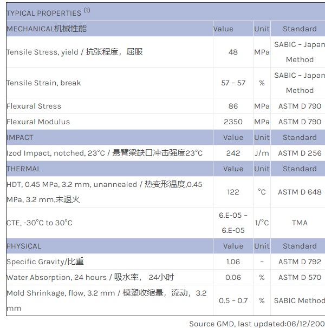Click the ASTM D 648 standard cell
This screenshot has width=325, height=328.
pyautogui.click(x=300, y=192)
